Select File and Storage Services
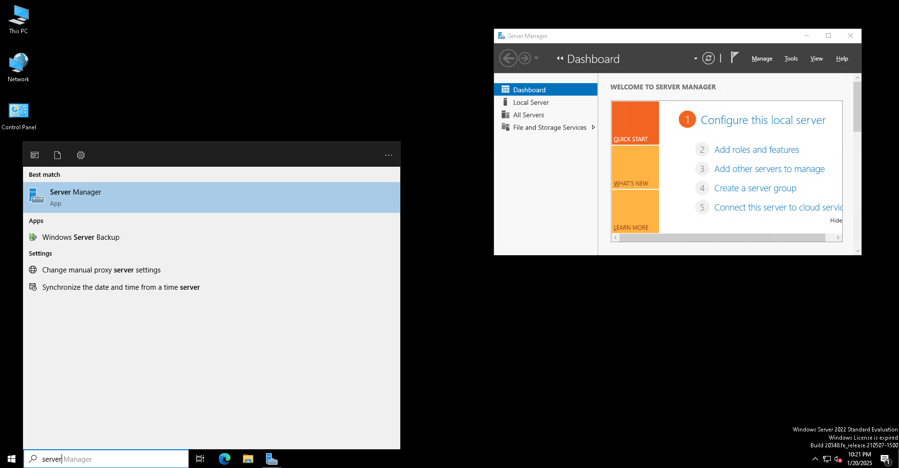Screen dimensions: 899x468 tap(545, 127)
